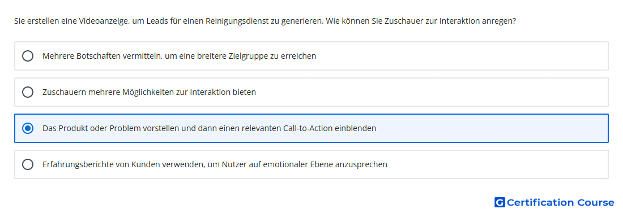The image size is (623, 213).
Task: Click blank area of the first answer card
Action: click(461, 56)
